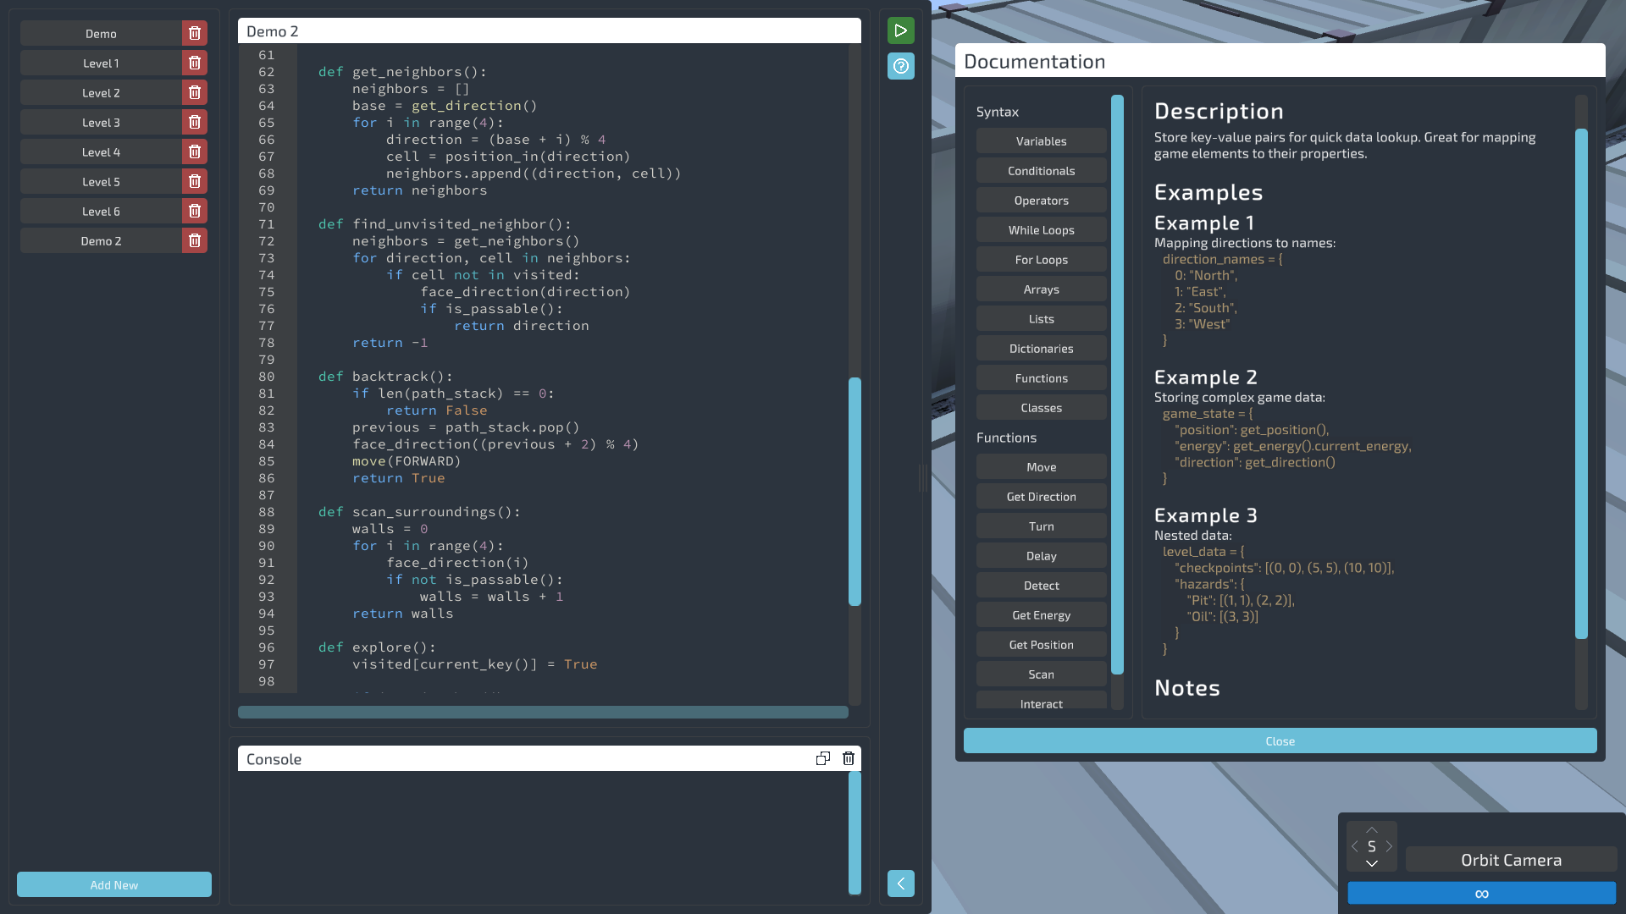Click the right chevron next to the S indicator

point(1390,846)
